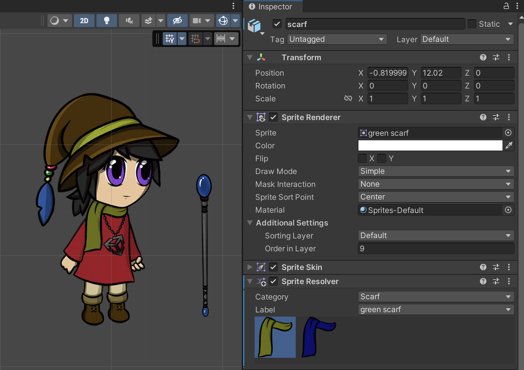The width and height of the screenshot is (524, 370).
Task: Toggle grid snapping magnet icon
Action: [x=195, y=39]
